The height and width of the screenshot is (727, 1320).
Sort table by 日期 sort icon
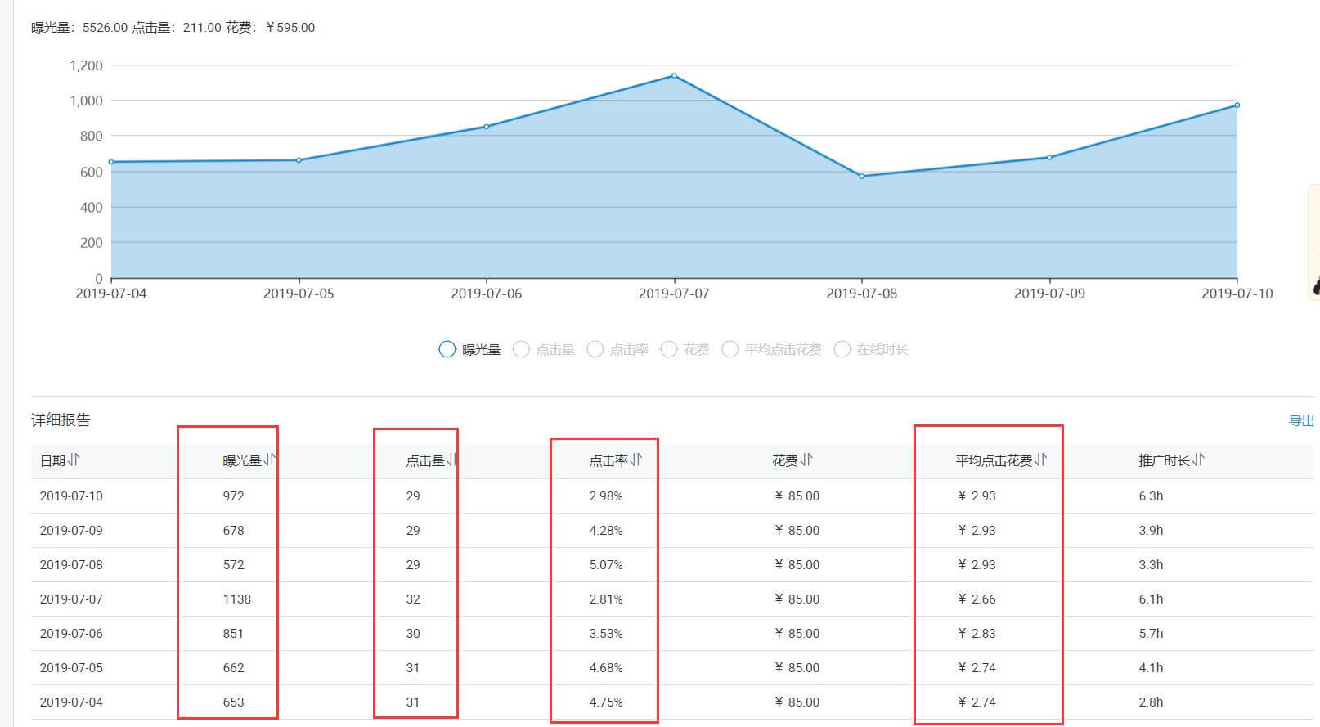click(x=74, y=460)
